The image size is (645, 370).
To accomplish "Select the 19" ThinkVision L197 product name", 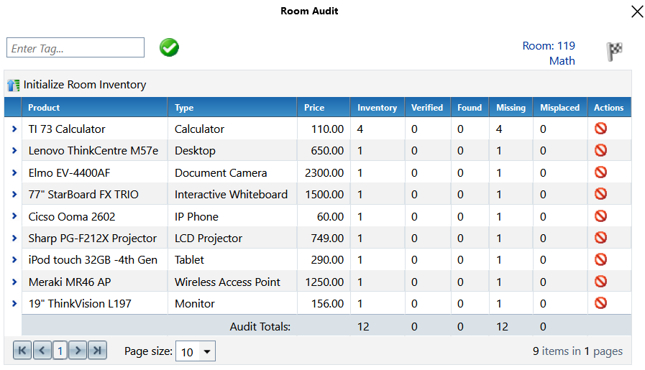I will 80,304.
